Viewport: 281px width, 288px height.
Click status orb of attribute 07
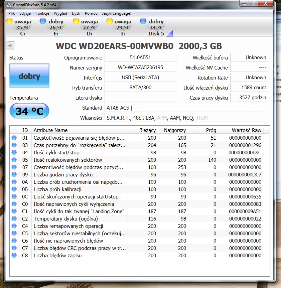[x=14, y=167]
